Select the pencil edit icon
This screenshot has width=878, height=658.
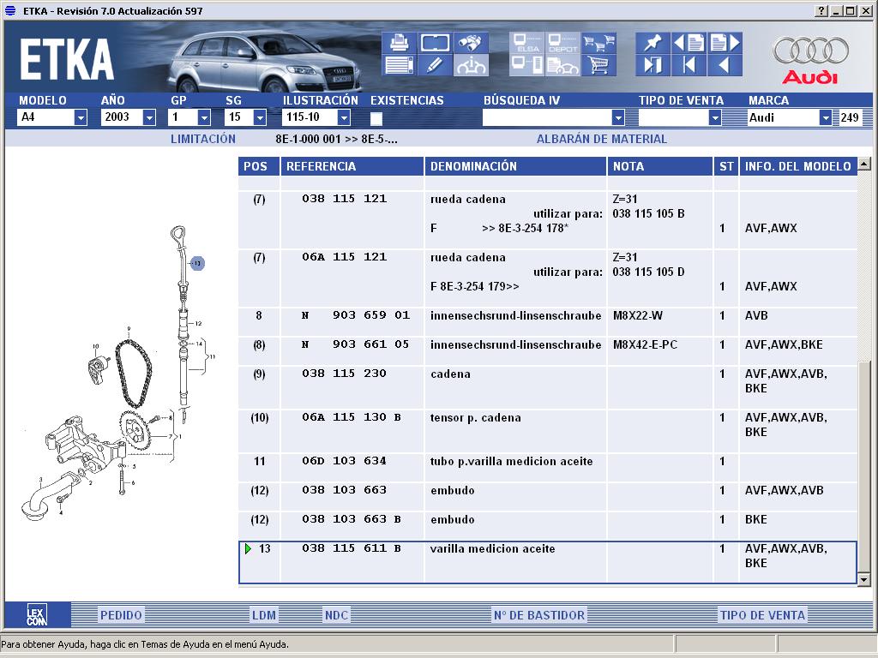[x=435, y=65]
